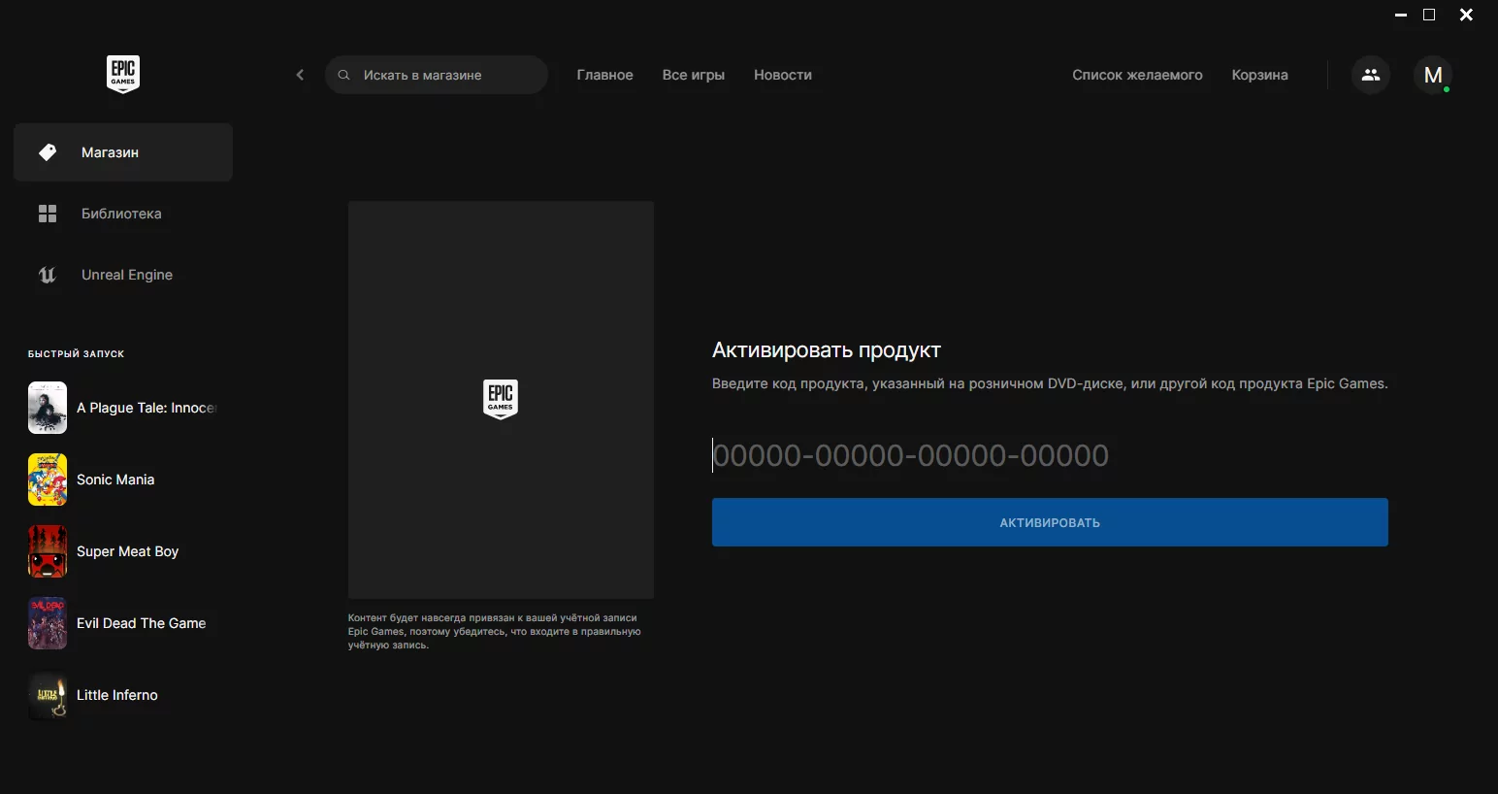Click the Super Meat Boy title text

pos(128,551)
